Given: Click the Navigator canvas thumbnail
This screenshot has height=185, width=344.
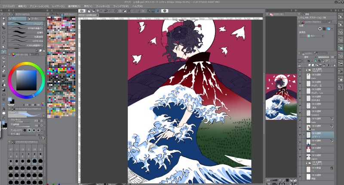Looking at the screenshot, I should tap(281, 97).
